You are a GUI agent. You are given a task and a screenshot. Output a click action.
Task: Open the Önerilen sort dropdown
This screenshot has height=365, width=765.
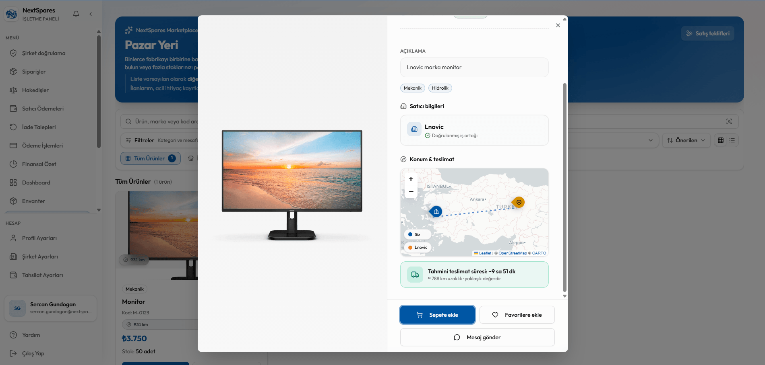pos(686,140)
